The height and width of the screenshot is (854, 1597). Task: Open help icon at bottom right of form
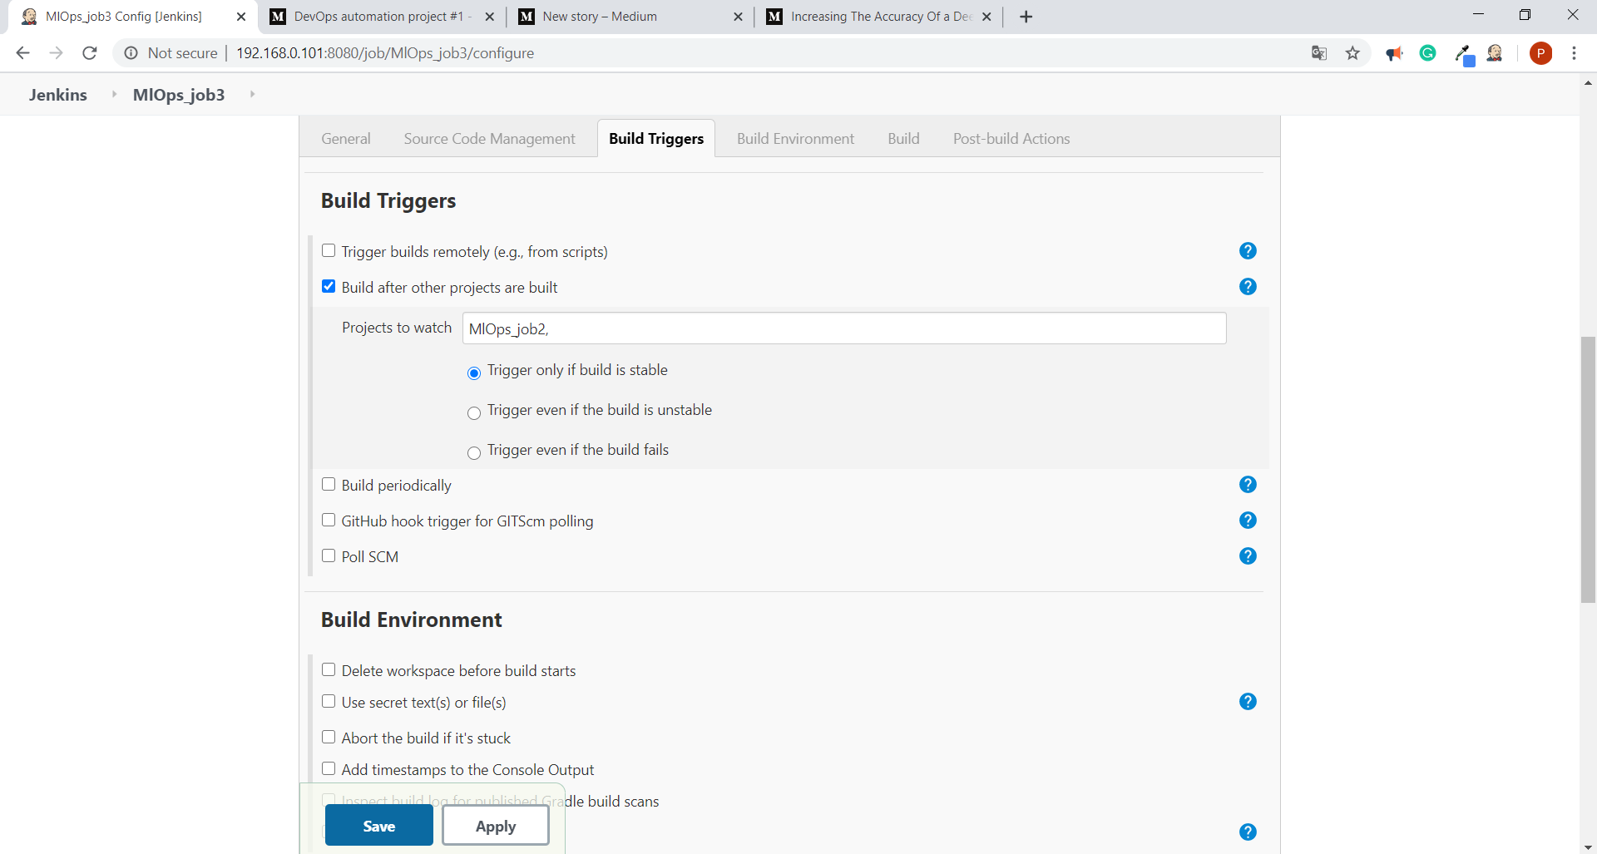(x=1248, y=832)
